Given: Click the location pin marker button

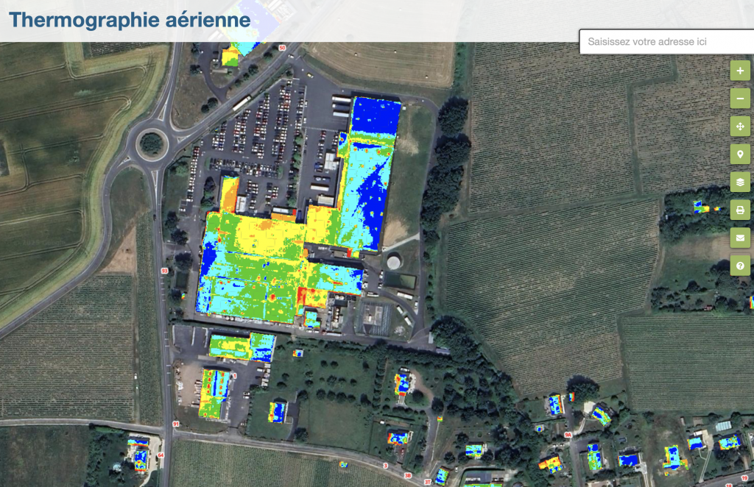Looking at the screenshot, I should [740, 154].
